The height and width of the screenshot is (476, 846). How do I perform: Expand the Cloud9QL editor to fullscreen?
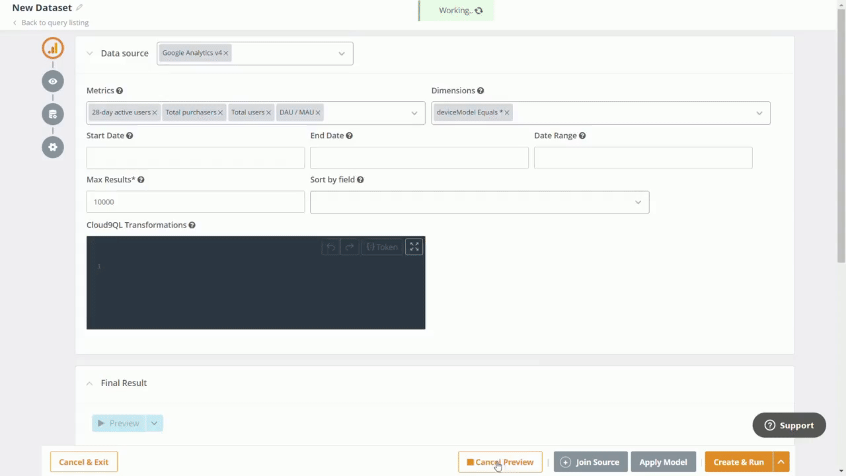(414, 247)
